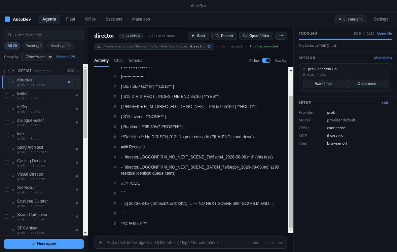397x252 pixels.
Task: Click gear icon beside '**Decision:**' line
Action: click(x=115, y=137)
